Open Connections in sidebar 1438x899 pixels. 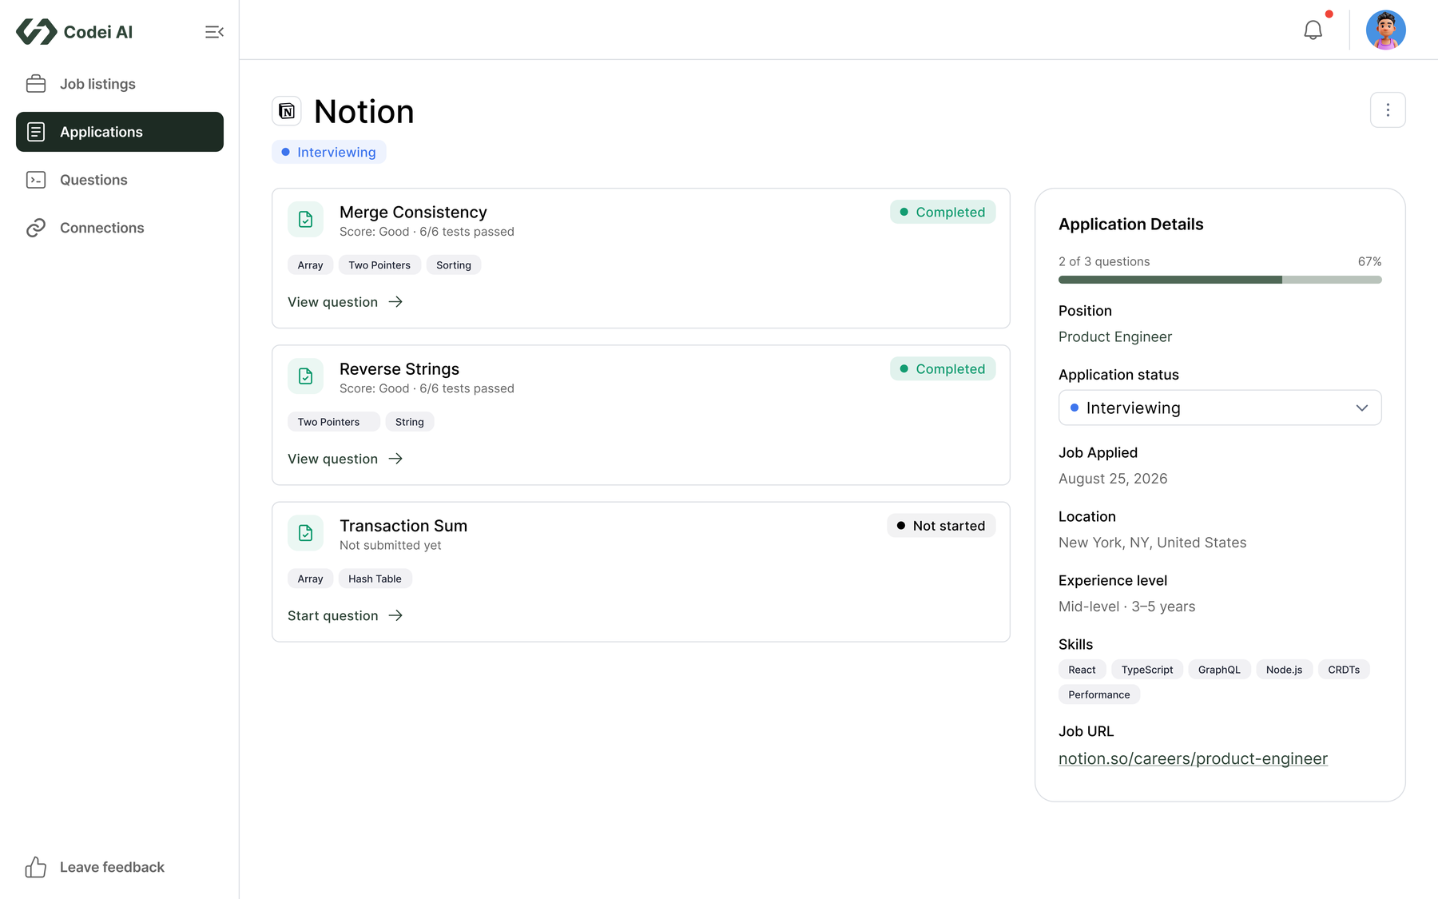click(120, 228)
